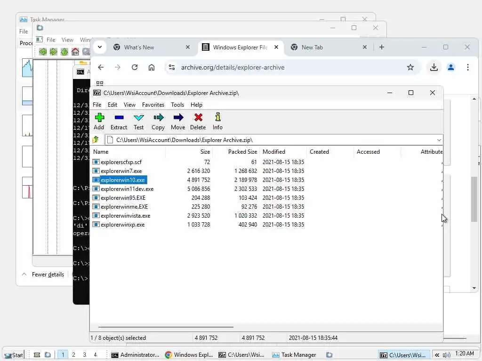482x361 pixels.
Task: Open the Chrome tab search chevron
Action: [100, 47]
